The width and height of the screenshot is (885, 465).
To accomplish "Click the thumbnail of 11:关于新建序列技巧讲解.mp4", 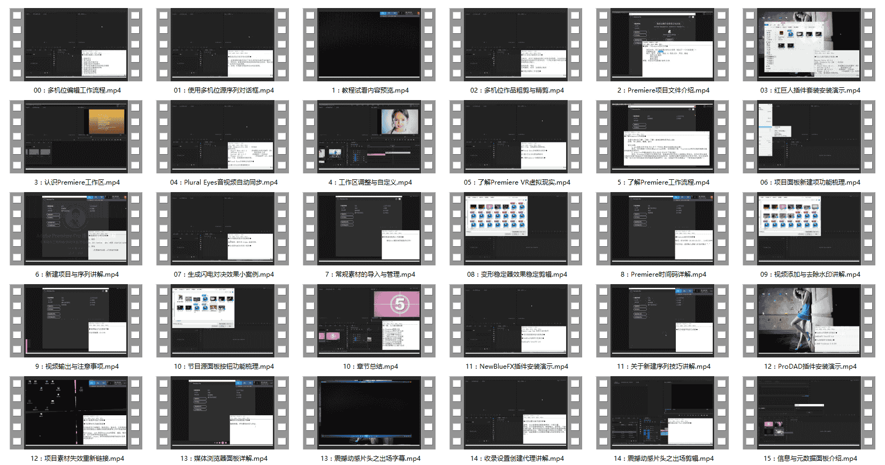I will (662, 321).
